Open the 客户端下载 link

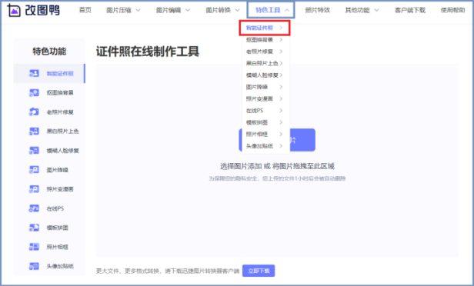pyautogui.click(x=410, y=10)
